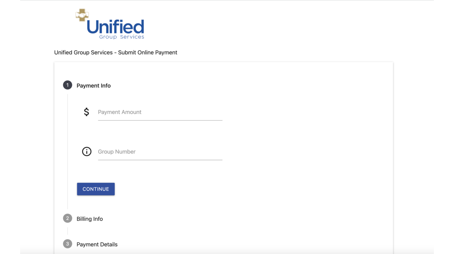
Task: Click the Payment Amount underline
Action: click(160, 120)
